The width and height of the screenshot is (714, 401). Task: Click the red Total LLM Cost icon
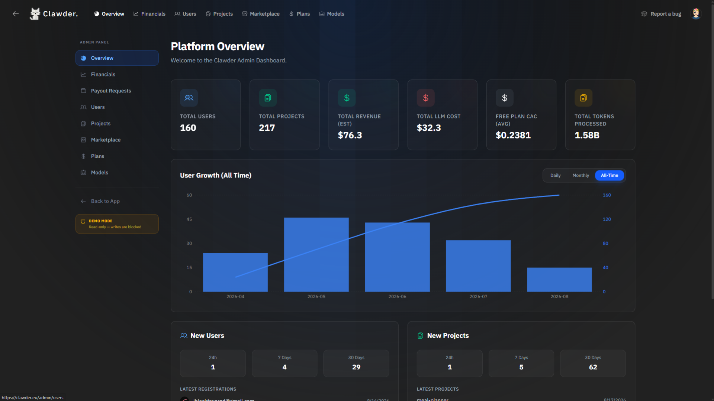(x=425, y=98)
